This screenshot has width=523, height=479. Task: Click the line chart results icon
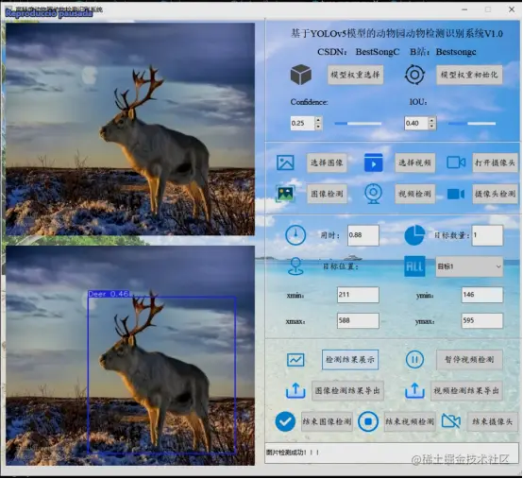point(295,360)
